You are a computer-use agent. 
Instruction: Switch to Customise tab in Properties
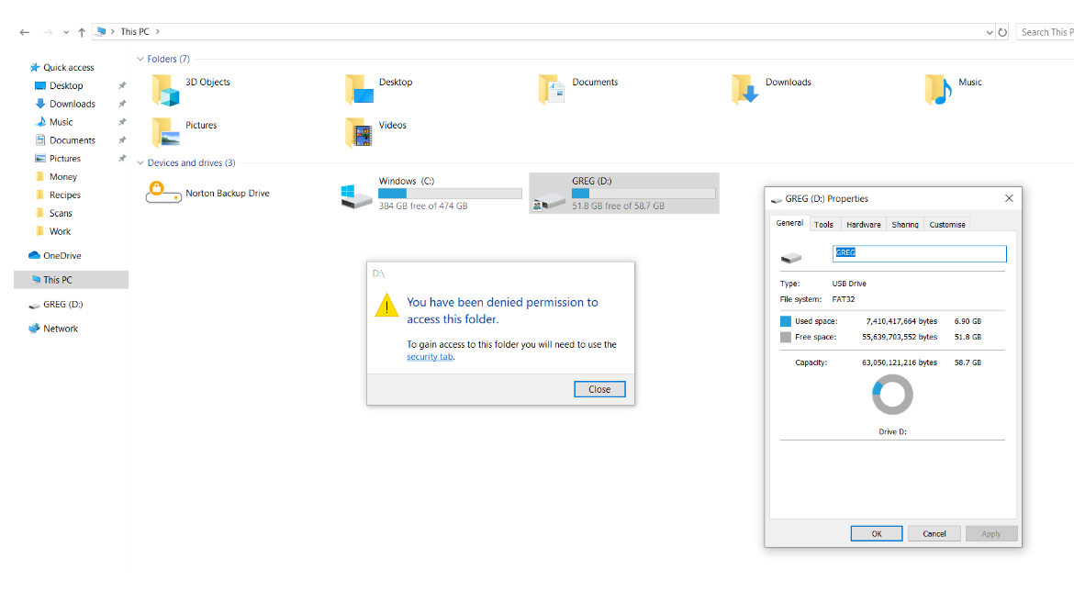pyautogui.click(x=947, y=225)
